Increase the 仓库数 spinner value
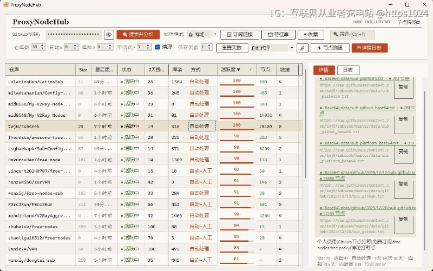Screen dimensions: 433x271 (42, 45)
